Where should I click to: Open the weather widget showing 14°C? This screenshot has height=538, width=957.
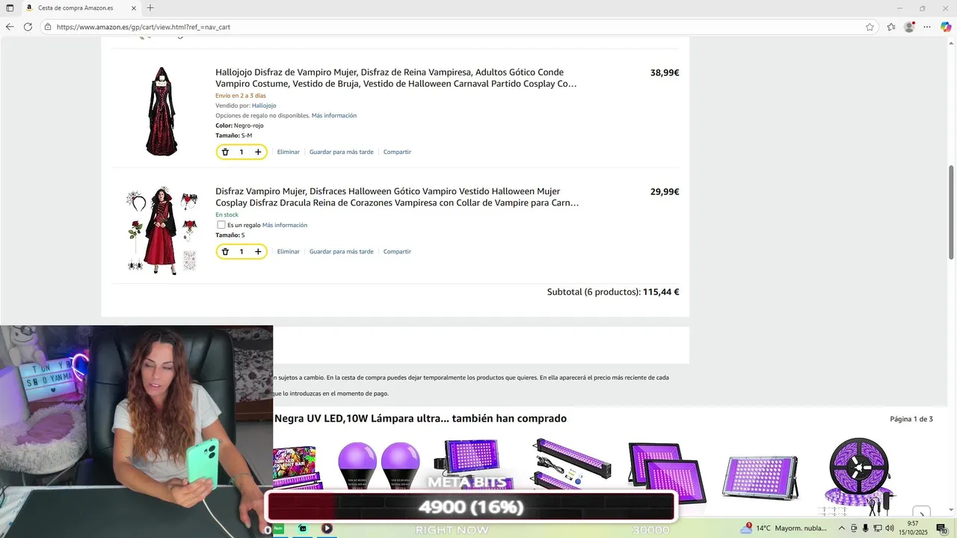click(783, 528)
